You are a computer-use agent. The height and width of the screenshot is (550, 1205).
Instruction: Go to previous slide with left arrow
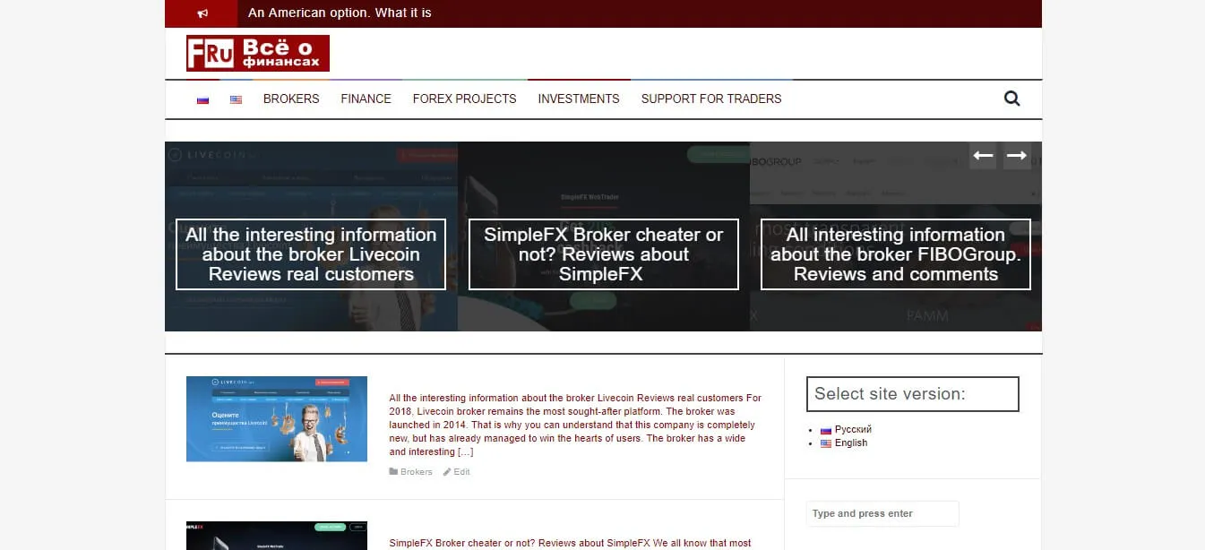point(984,156)
